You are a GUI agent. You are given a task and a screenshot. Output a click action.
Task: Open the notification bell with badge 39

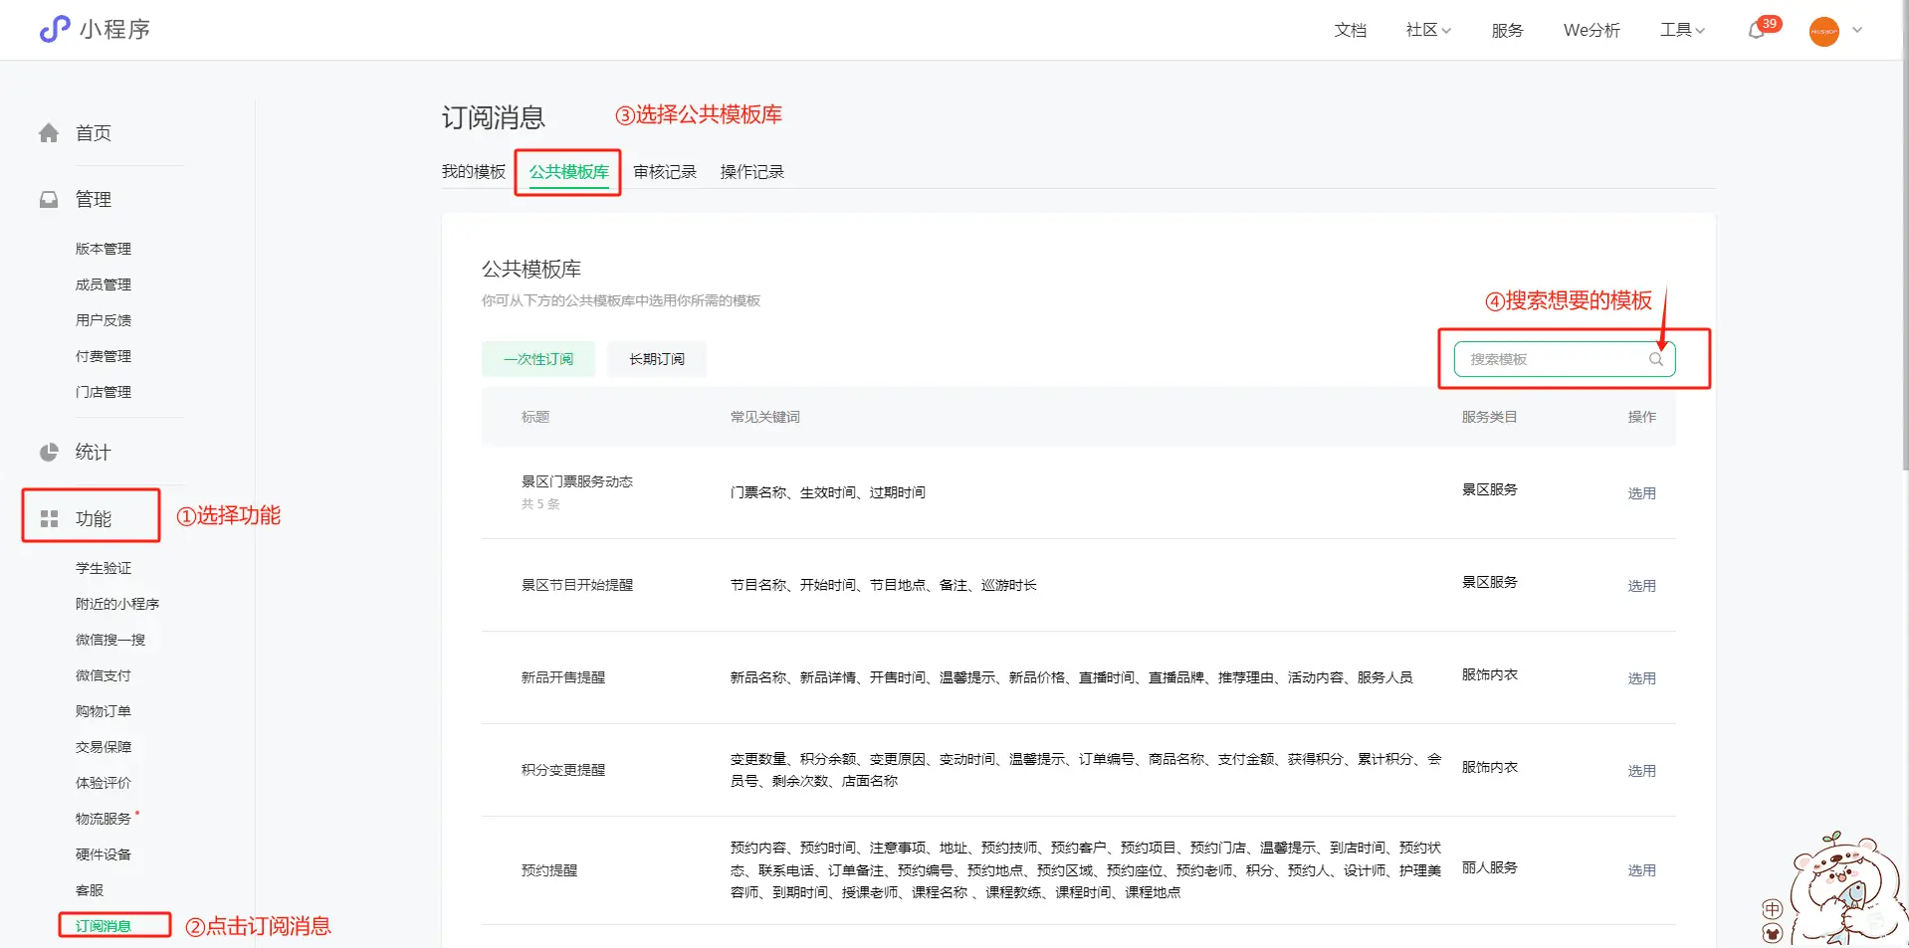(1757, 31)
